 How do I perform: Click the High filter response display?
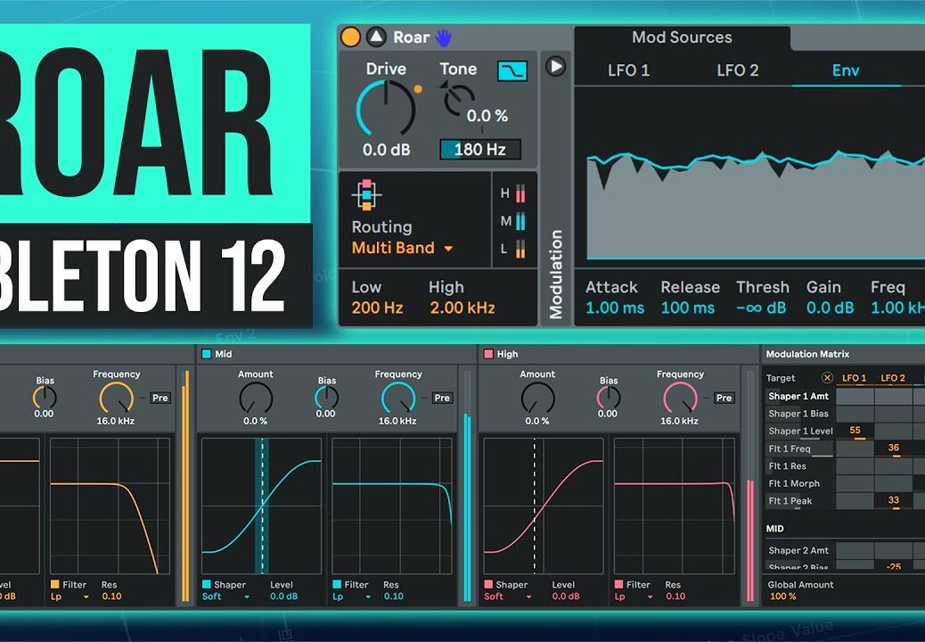675,506
